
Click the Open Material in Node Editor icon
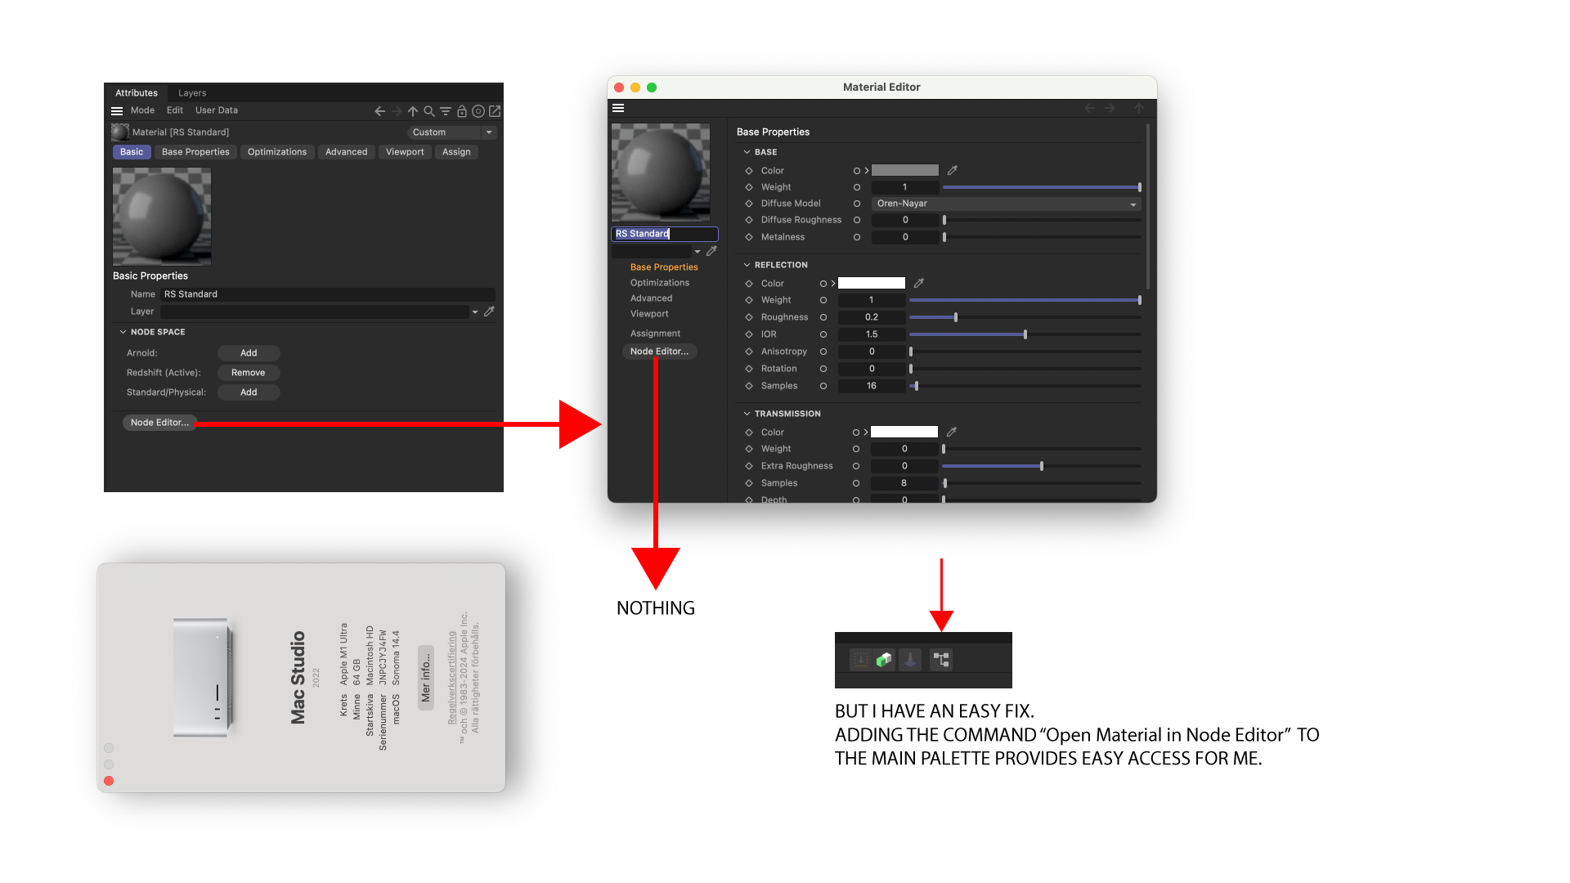[x=941, y=660]
